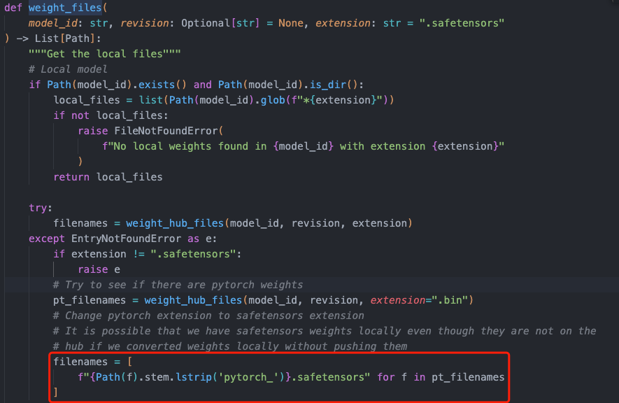The image size is (619, 403).
Task: Click the '# Local model' comment
Action: [x=68, y=69]
